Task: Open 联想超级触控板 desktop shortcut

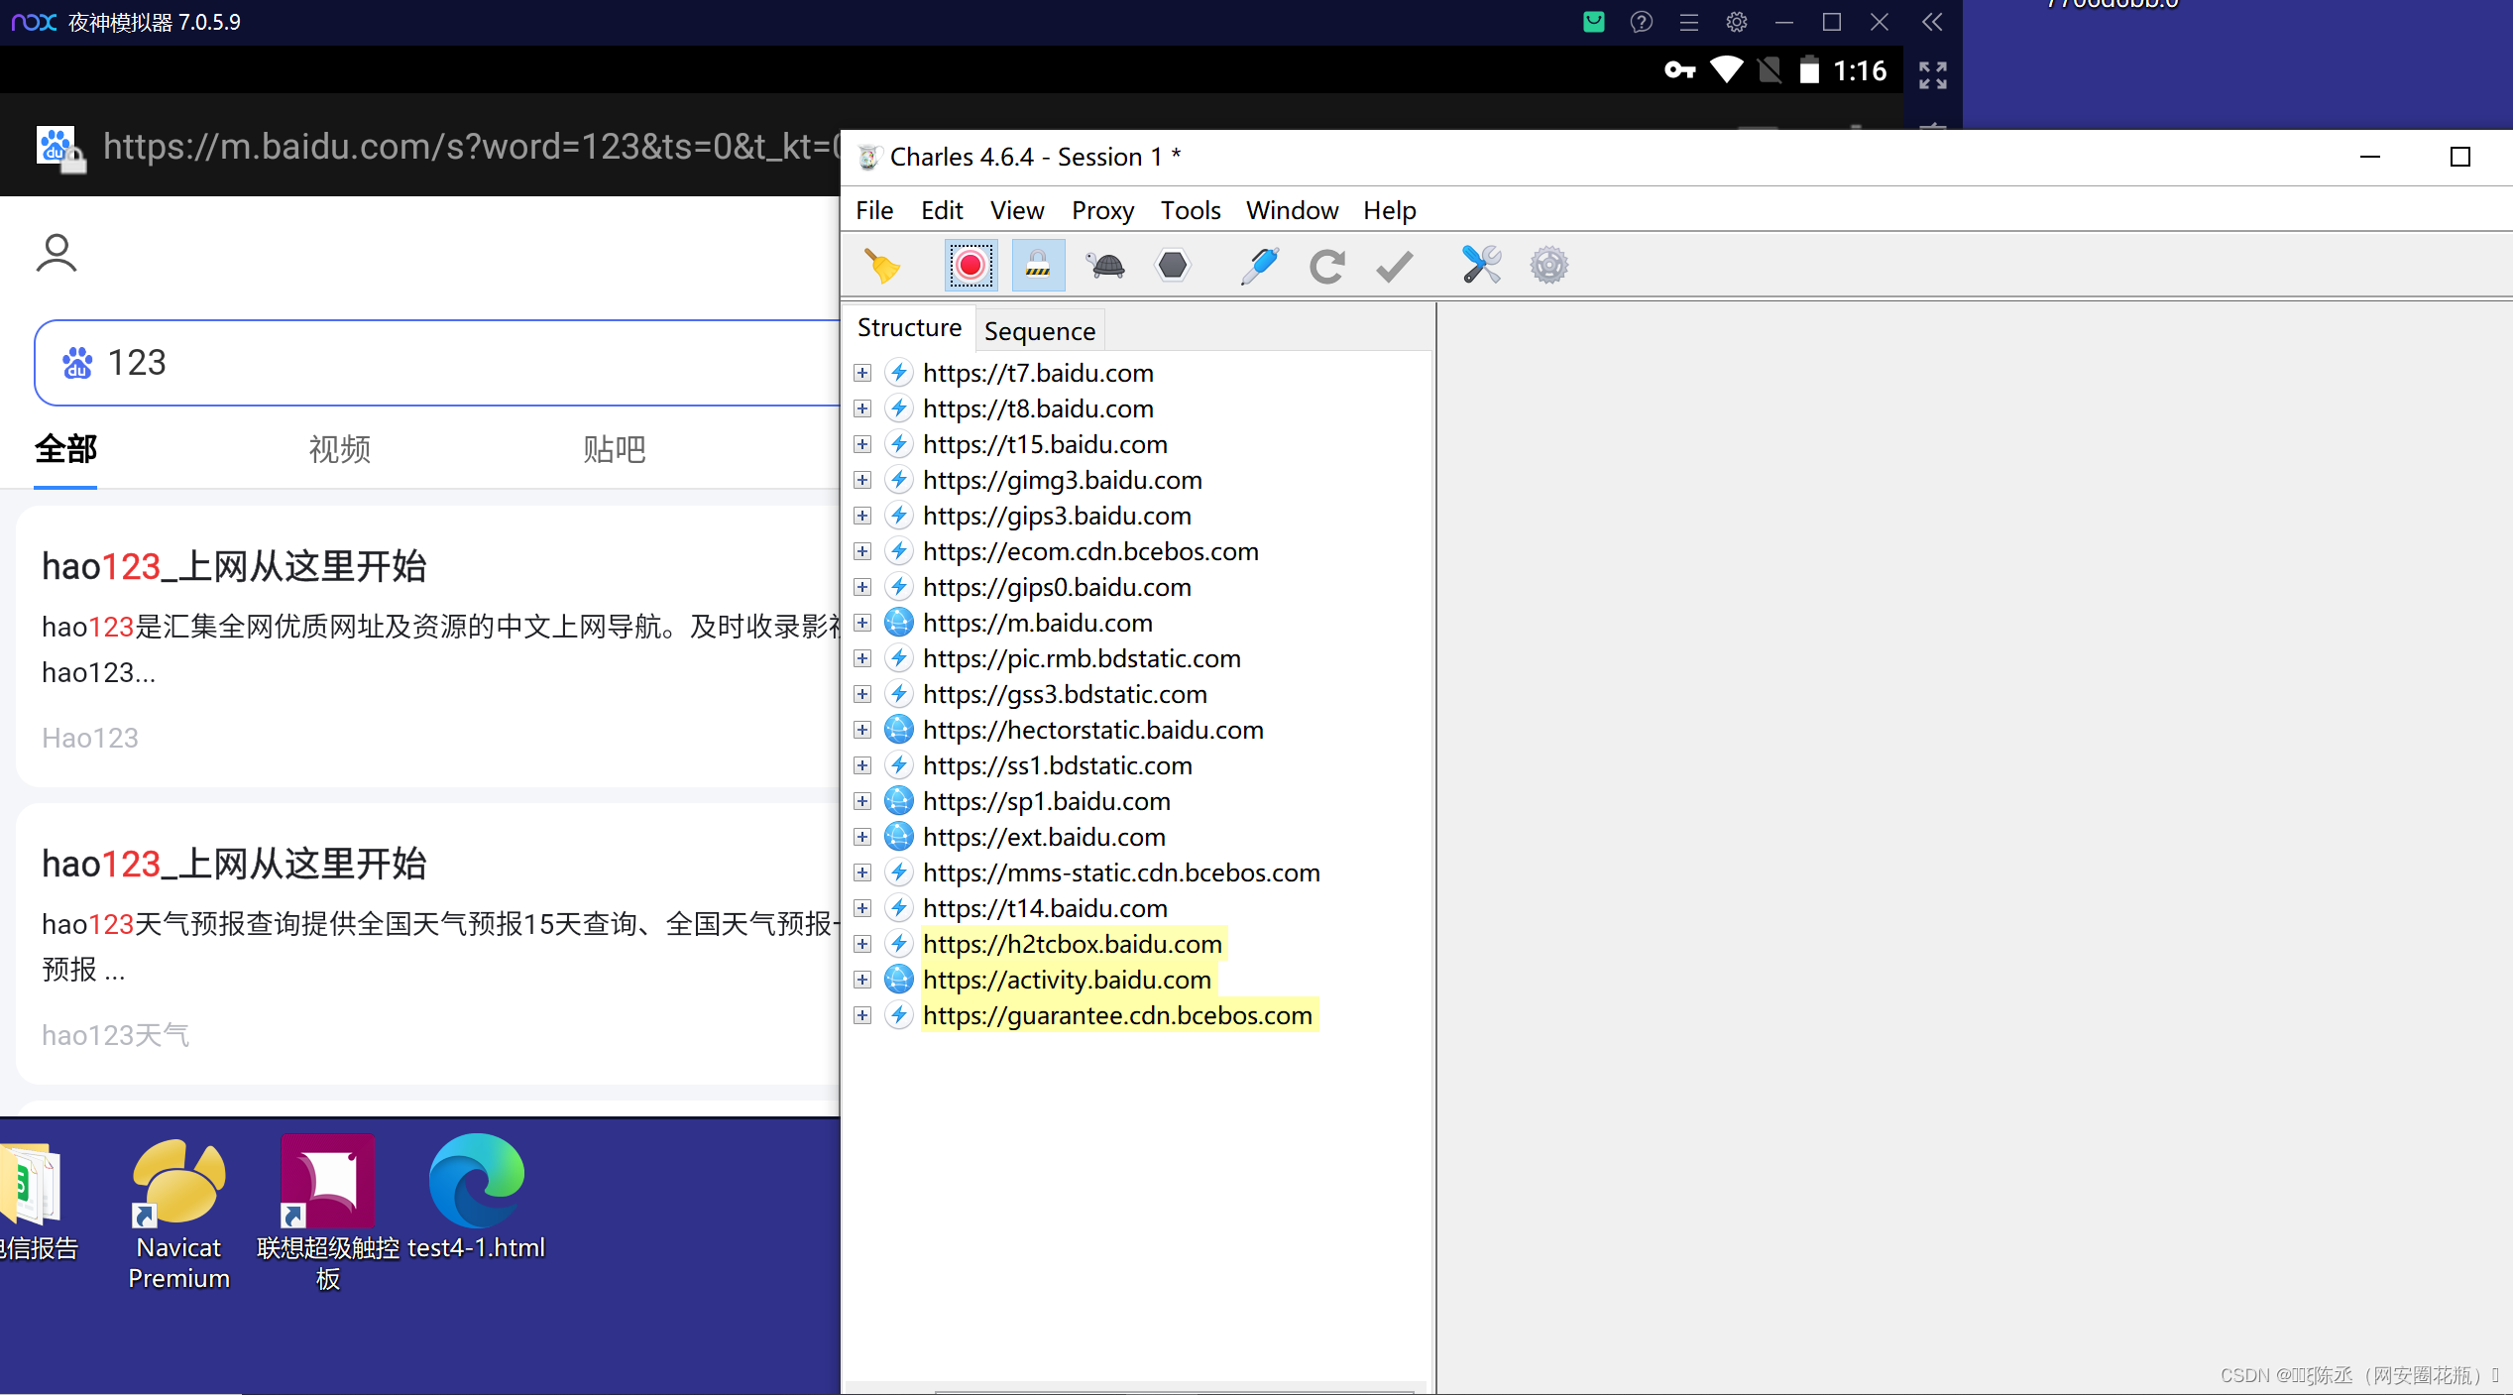Action: (x=328, y=1214)
